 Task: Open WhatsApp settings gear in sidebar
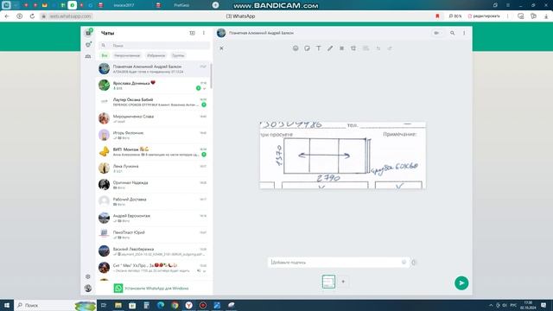pos(88,276)
